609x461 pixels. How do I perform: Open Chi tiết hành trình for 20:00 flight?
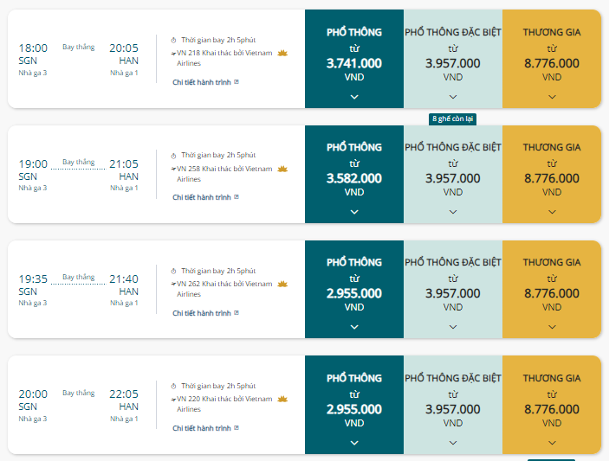(x=202, y=427)
